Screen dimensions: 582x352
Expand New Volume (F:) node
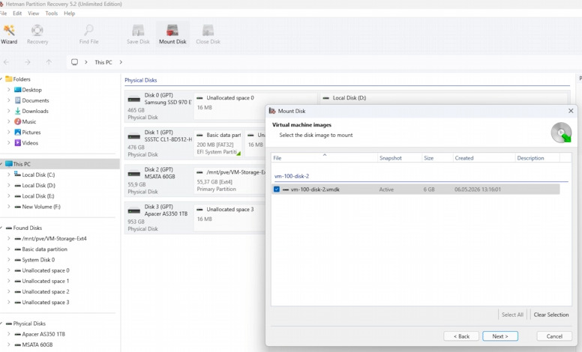tap(8, 207)
